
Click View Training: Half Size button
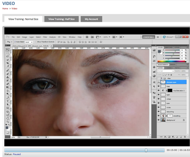62,19
